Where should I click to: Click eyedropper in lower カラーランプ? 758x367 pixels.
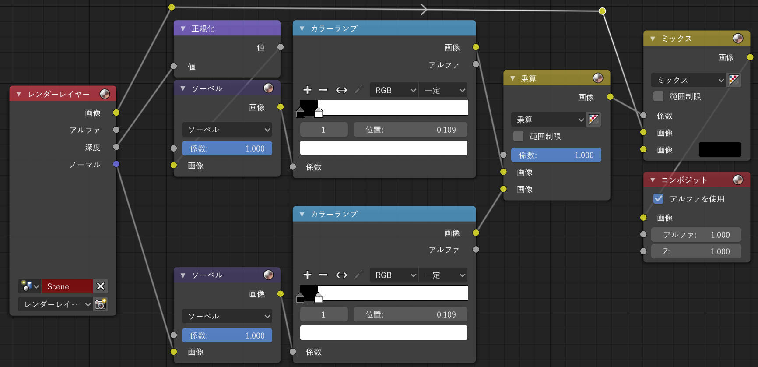click(x=359, y=275)
